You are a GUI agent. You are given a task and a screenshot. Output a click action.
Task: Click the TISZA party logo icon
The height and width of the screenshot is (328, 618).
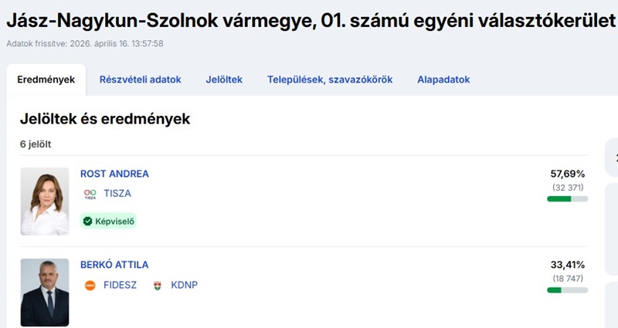[x=90, y=194]
